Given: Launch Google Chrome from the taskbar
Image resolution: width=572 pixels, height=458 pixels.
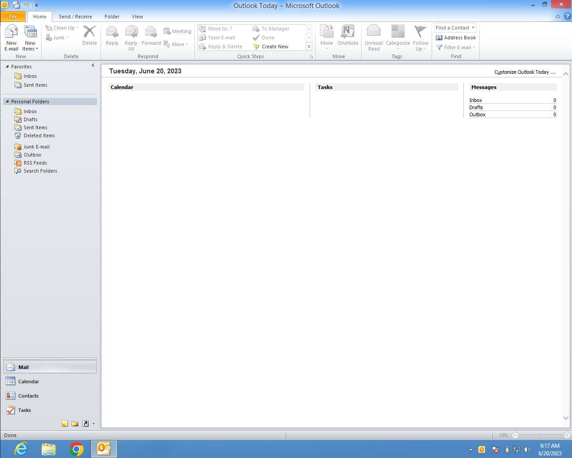Looking at the screenshot, I should pos(76,449).
